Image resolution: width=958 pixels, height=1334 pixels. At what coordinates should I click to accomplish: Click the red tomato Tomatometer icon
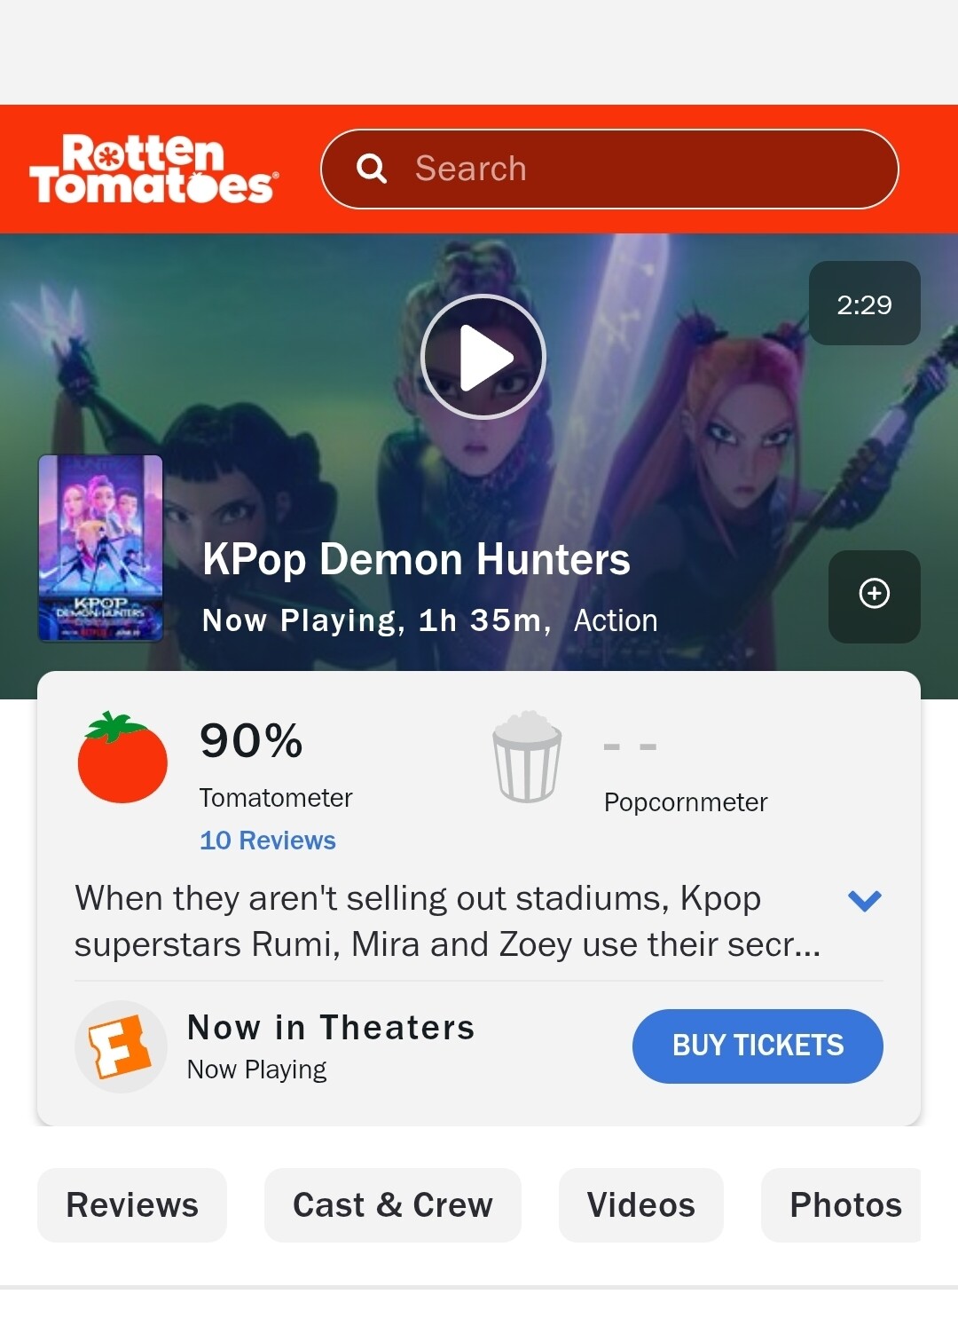pos(122,757)
